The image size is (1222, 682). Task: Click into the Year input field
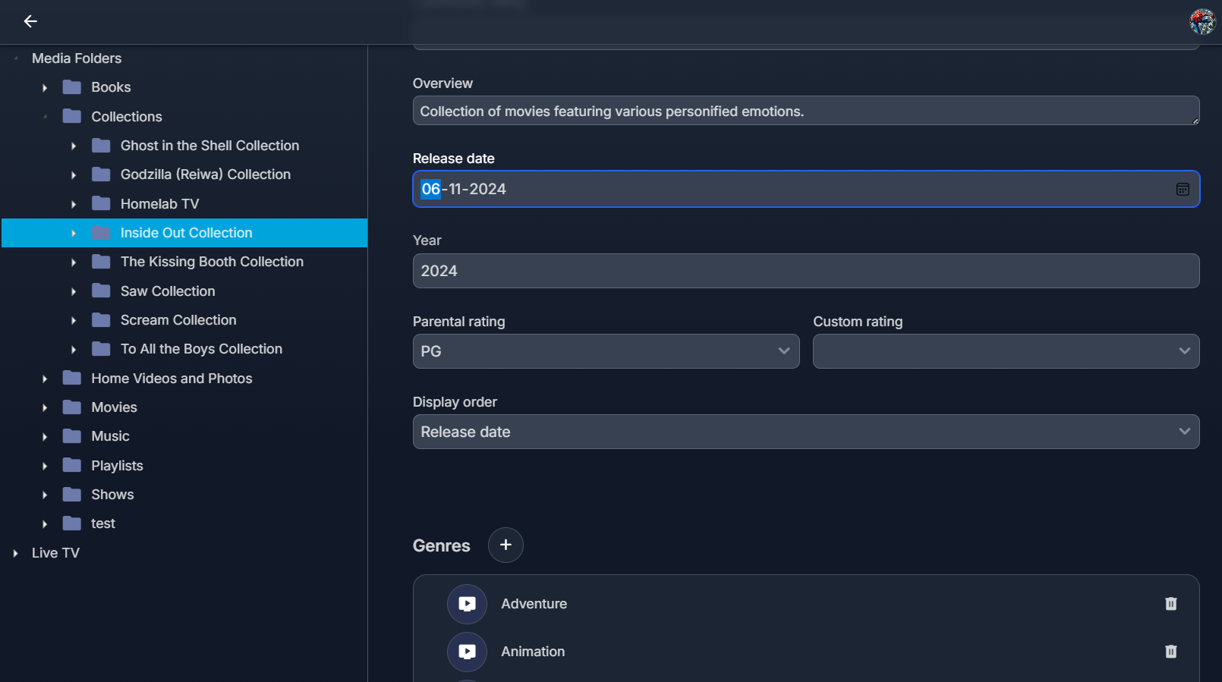805,271
